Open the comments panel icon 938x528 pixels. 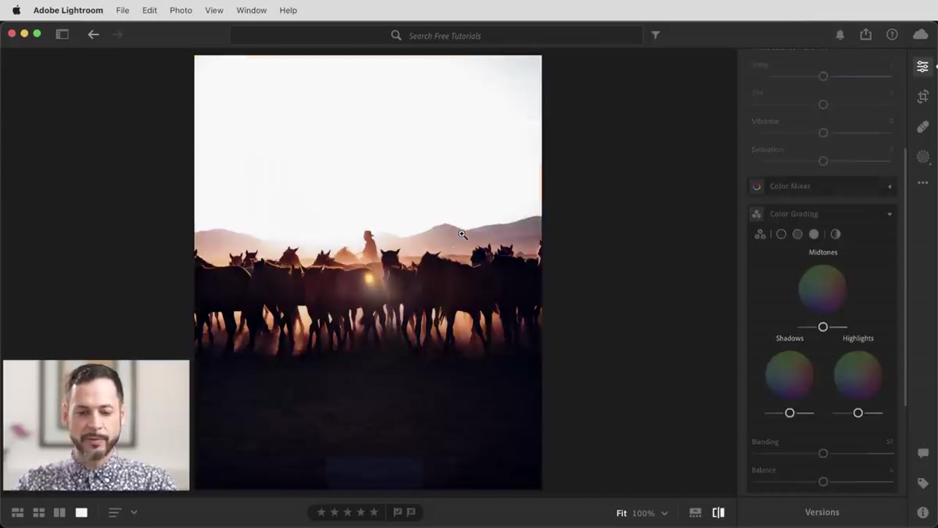pyautogui.click(x=922, y=454)
